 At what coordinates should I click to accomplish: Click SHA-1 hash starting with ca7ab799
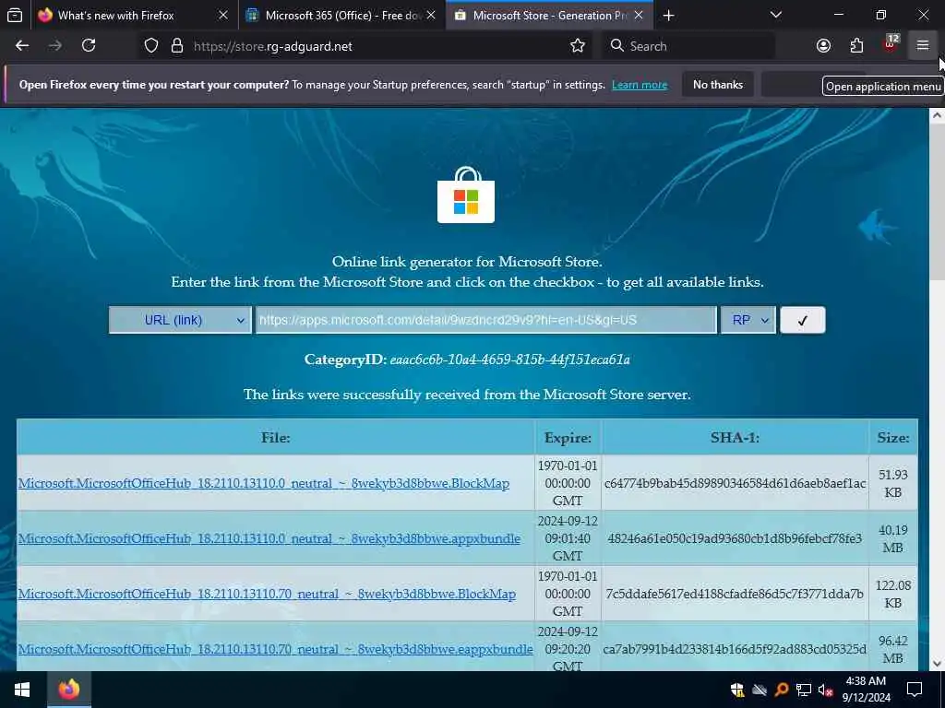click(735, 650)
